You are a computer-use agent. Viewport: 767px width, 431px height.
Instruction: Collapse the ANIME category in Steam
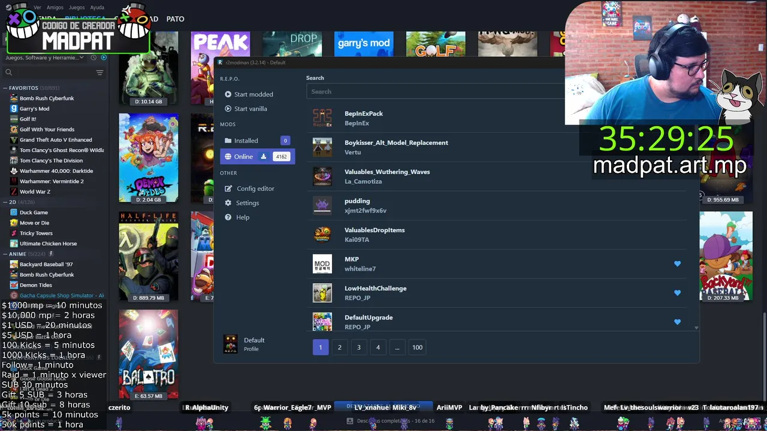pyautogui.click(x=5, y=254)
